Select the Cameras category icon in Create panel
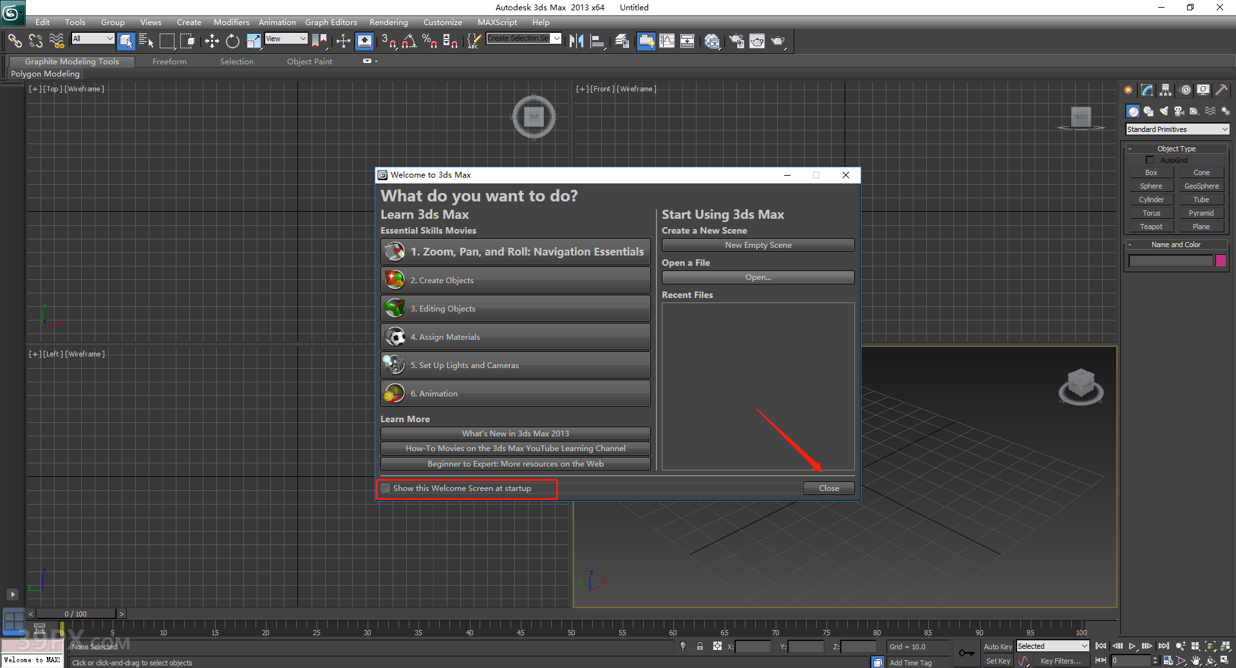Viewport: 1236px width, 668px height. 1179,111
